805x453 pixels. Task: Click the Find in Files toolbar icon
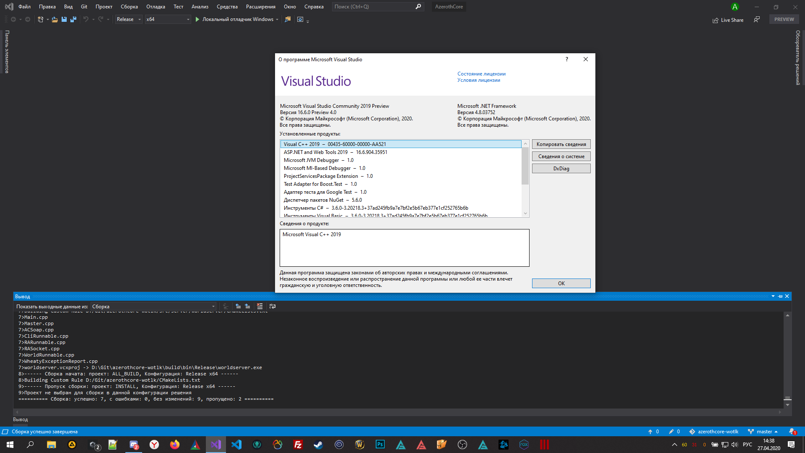[x=288, y=19]
